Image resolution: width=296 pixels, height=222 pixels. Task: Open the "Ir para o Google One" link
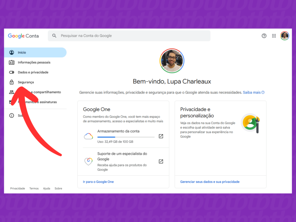click(x=98, y=182)
